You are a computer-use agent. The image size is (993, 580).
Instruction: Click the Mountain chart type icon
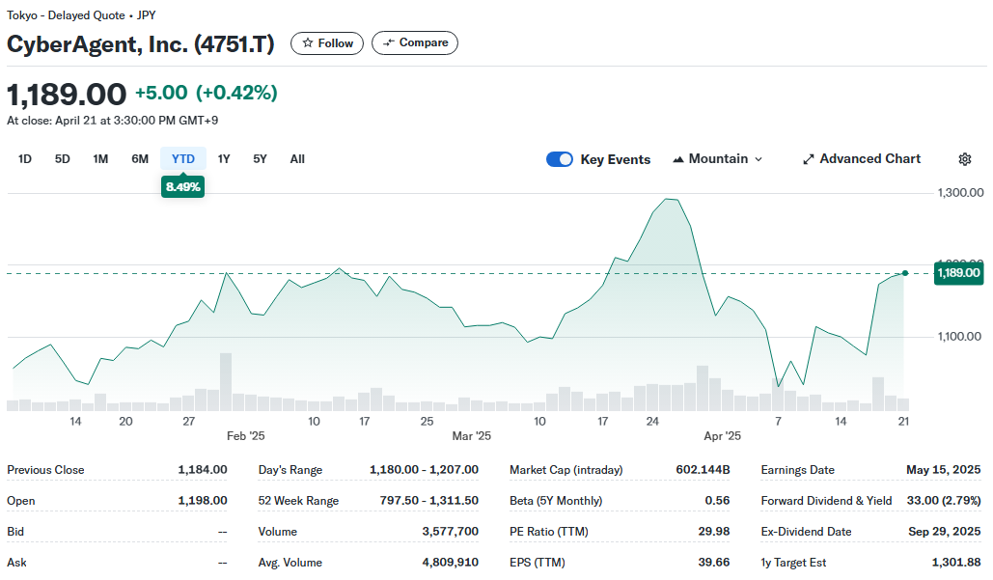678,159
